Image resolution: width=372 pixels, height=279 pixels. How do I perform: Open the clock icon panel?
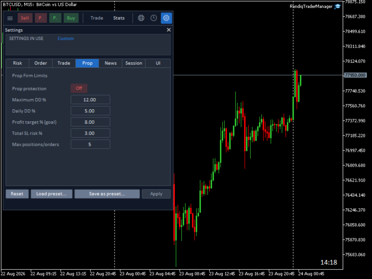(x=154, y=18)
